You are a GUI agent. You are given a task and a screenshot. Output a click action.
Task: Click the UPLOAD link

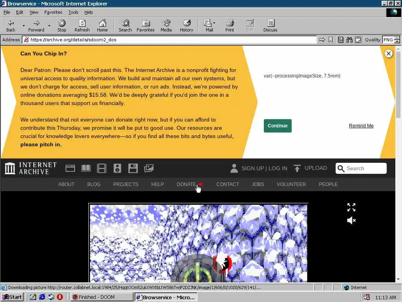pyautogui.click(x=310, y=168)
